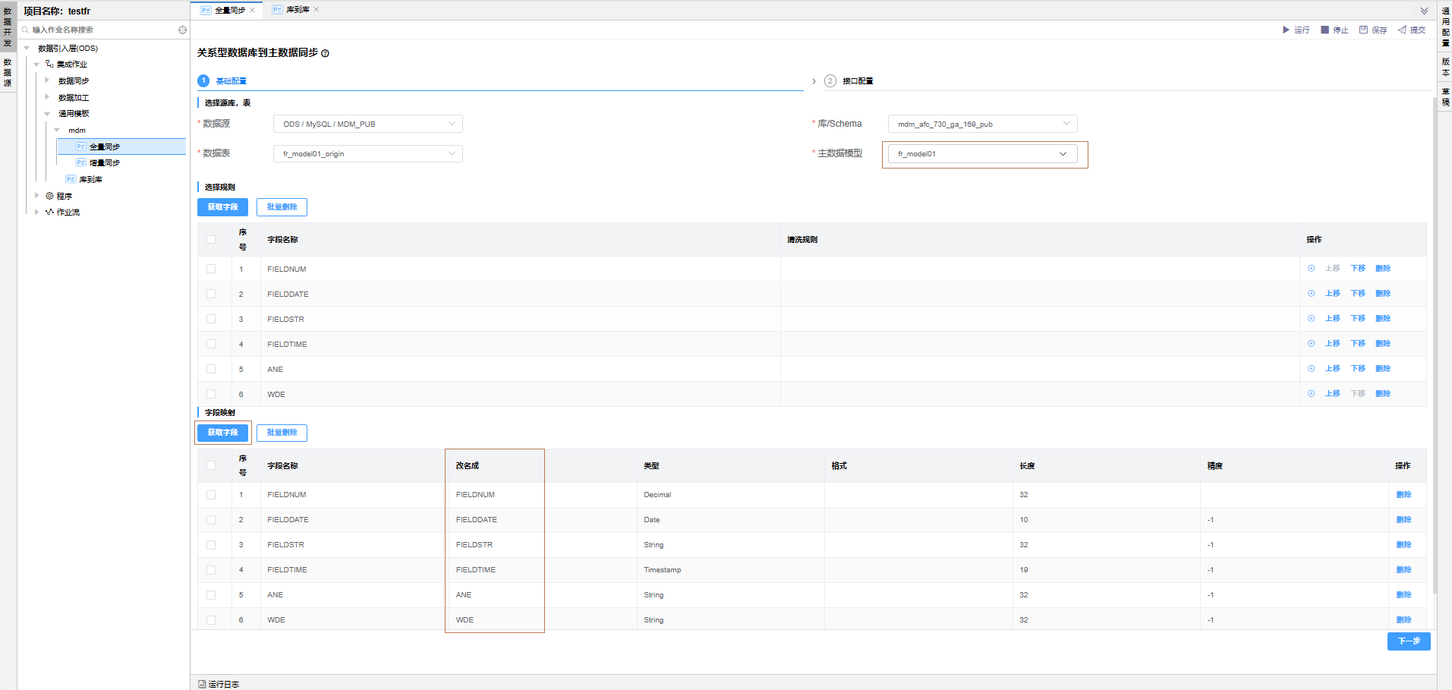Viewport: 1452px width, 690px height.
Task: Click the 运行 (Run) play icon
Action: (1286, 30)
